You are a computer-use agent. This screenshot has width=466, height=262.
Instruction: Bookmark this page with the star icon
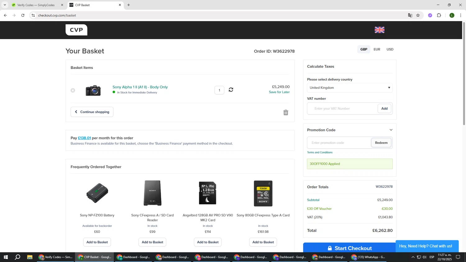[418, 15]
